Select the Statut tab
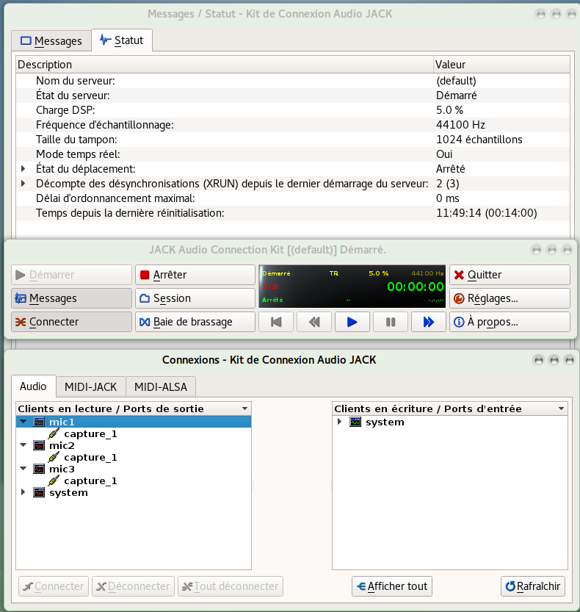This screenshot has width=580, height=612. pyautogui.click(x=122, y=40)
